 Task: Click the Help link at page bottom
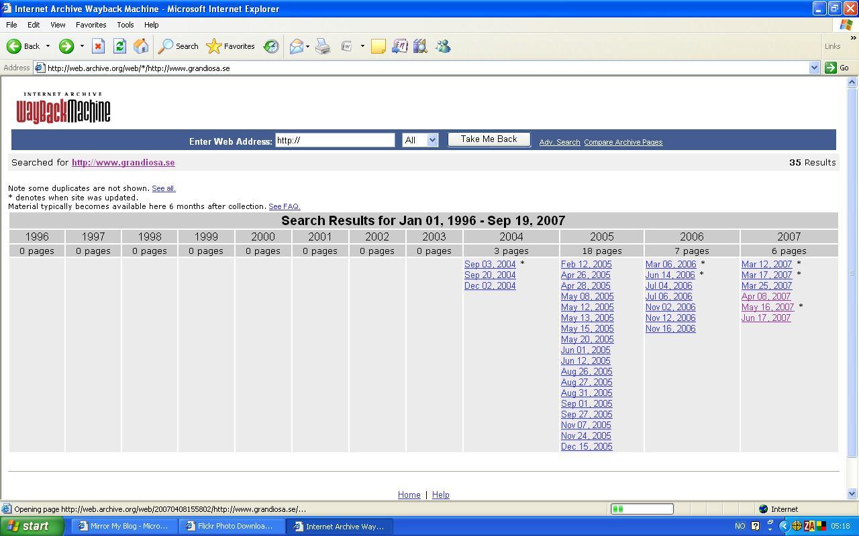(x=440, y=494)
